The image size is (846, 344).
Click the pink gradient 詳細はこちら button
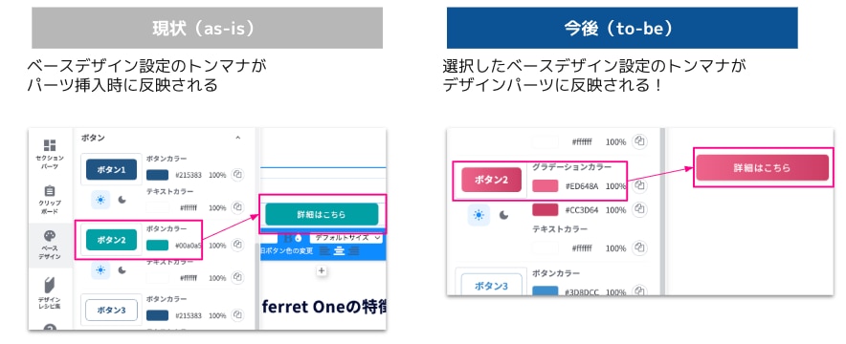coord(762,167)
